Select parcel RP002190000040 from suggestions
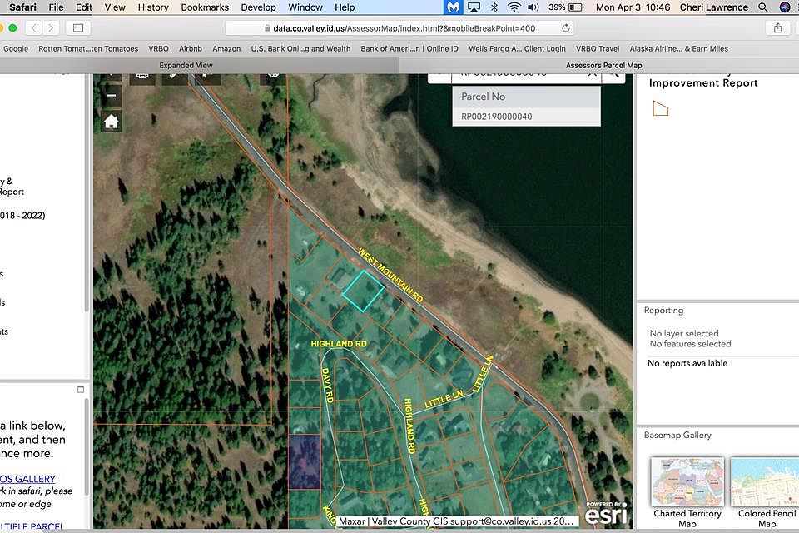The height and width of the screenshot is (533, 799). 497,117
